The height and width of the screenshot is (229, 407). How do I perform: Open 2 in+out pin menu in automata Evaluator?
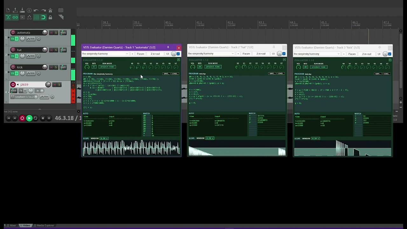155,54
